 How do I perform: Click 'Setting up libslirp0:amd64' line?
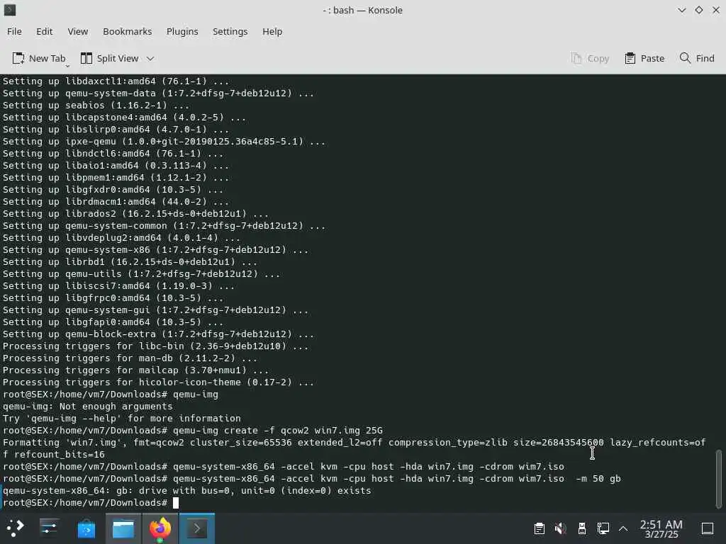pos(116,129)
